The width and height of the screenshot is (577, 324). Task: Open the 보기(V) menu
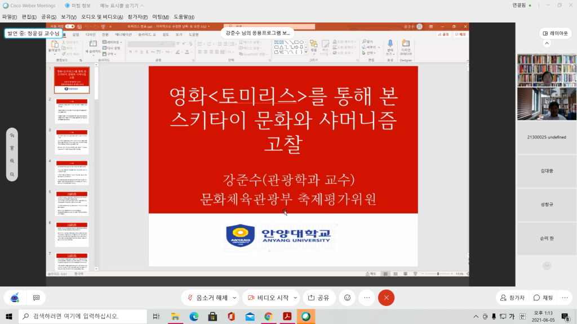68,17
